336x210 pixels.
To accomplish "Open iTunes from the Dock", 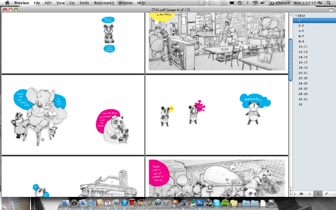I will [124, 203].
